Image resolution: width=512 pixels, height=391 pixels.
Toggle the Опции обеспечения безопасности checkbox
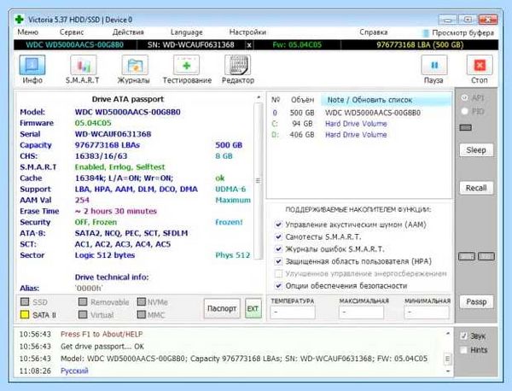tap(278, 286)
